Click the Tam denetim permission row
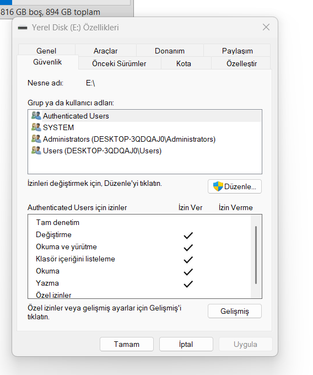This screenshot has height=375, width=313. 139,222
